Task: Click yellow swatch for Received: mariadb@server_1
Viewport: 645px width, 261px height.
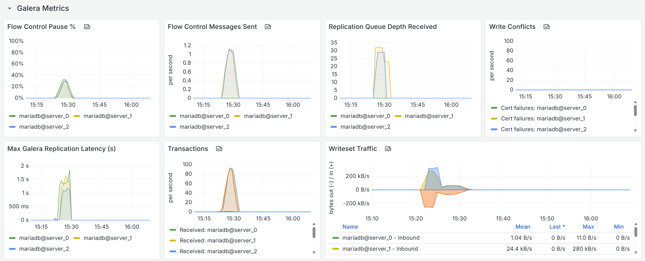Action: pyautogui.click(x=173, y=241)
